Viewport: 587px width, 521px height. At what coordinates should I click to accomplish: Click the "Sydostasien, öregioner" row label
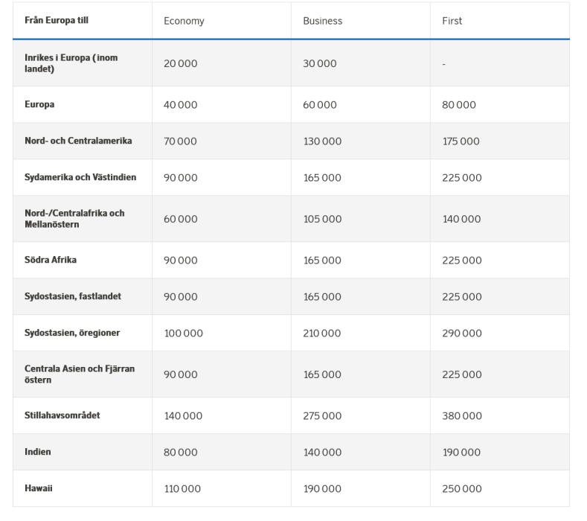point(72,333)
